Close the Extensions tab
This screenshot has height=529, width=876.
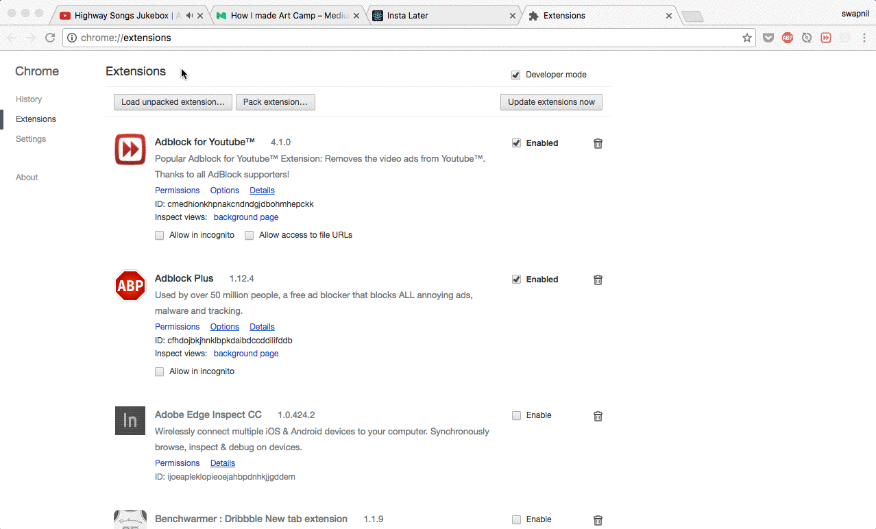pos(669,15)
